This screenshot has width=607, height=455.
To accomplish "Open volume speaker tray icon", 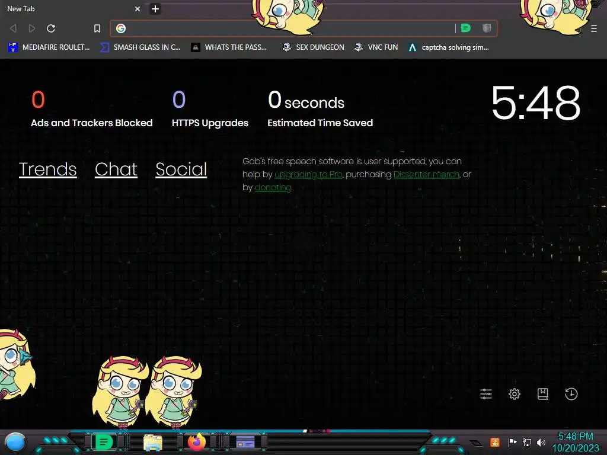I will coord(541,442).
